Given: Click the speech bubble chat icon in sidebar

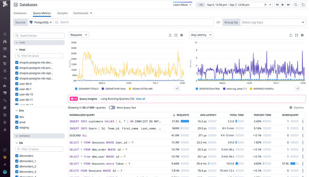Looking at the screenshot, I should [5, 150].
